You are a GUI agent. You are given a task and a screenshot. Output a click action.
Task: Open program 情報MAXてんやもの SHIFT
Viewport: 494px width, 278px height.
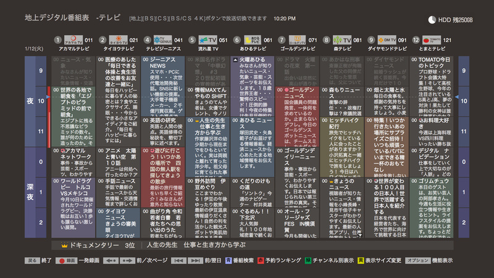tap(207, 101)
